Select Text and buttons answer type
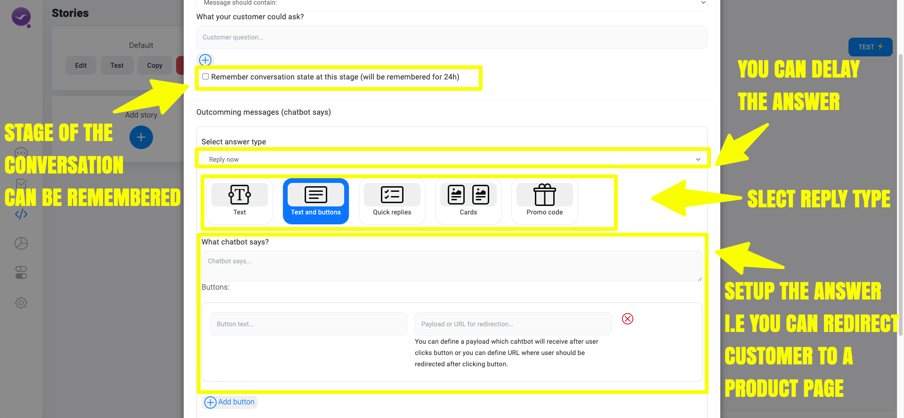This screenshot has width=904, height=418. [x=316, y=201]
